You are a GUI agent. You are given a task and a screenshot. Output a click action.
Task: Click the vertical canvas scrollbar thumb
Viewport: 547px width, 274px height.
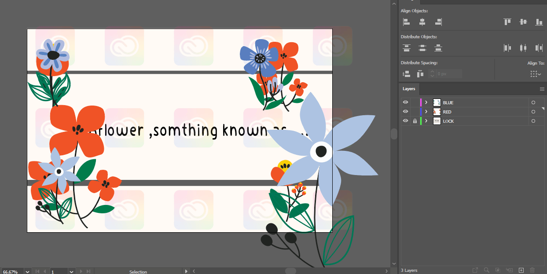[394, 133]
